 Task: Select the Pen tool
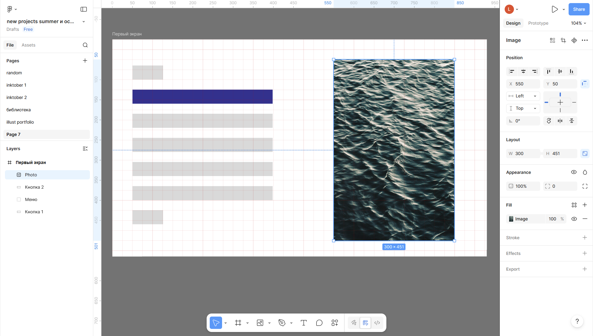[282, 323]
